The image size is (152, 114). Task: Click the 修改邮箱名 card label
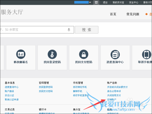pyautogui.click(x=21, y=62)
